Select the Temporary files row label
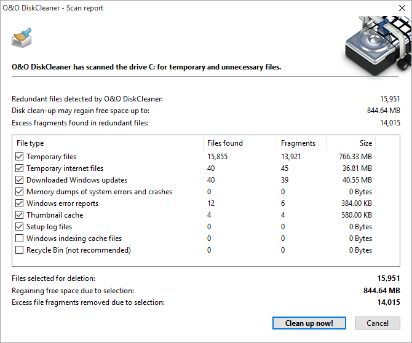This screenshot has height=343, width=412. pos(52,157)
